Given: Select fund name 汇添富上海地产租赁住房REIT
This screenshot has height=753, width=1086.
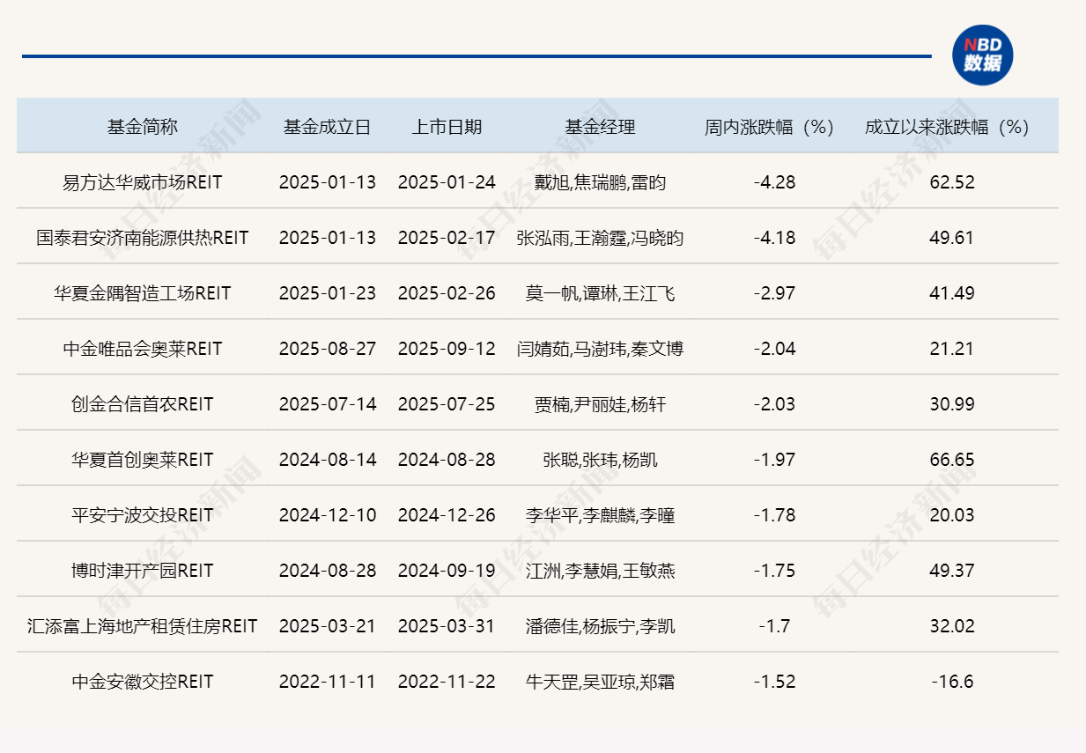Looking at the screenshot, I should point(143,626).
